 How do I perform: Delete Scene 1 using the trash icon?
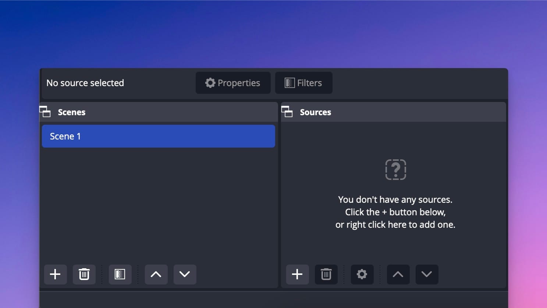point(84,274)
